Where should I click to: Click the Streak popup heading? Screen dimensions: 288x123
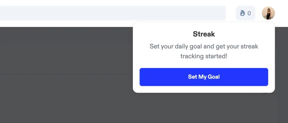(204, 34)
